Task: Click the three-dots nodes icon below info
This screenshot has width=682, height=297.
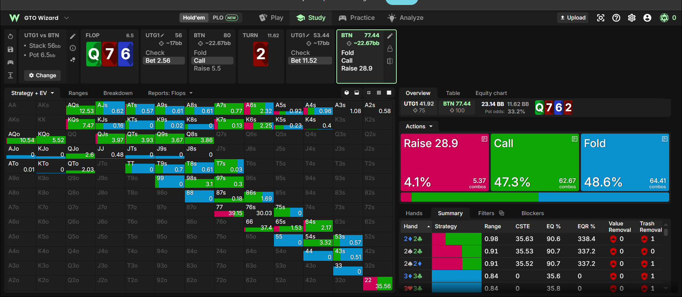Action: [x=73, y=60]
